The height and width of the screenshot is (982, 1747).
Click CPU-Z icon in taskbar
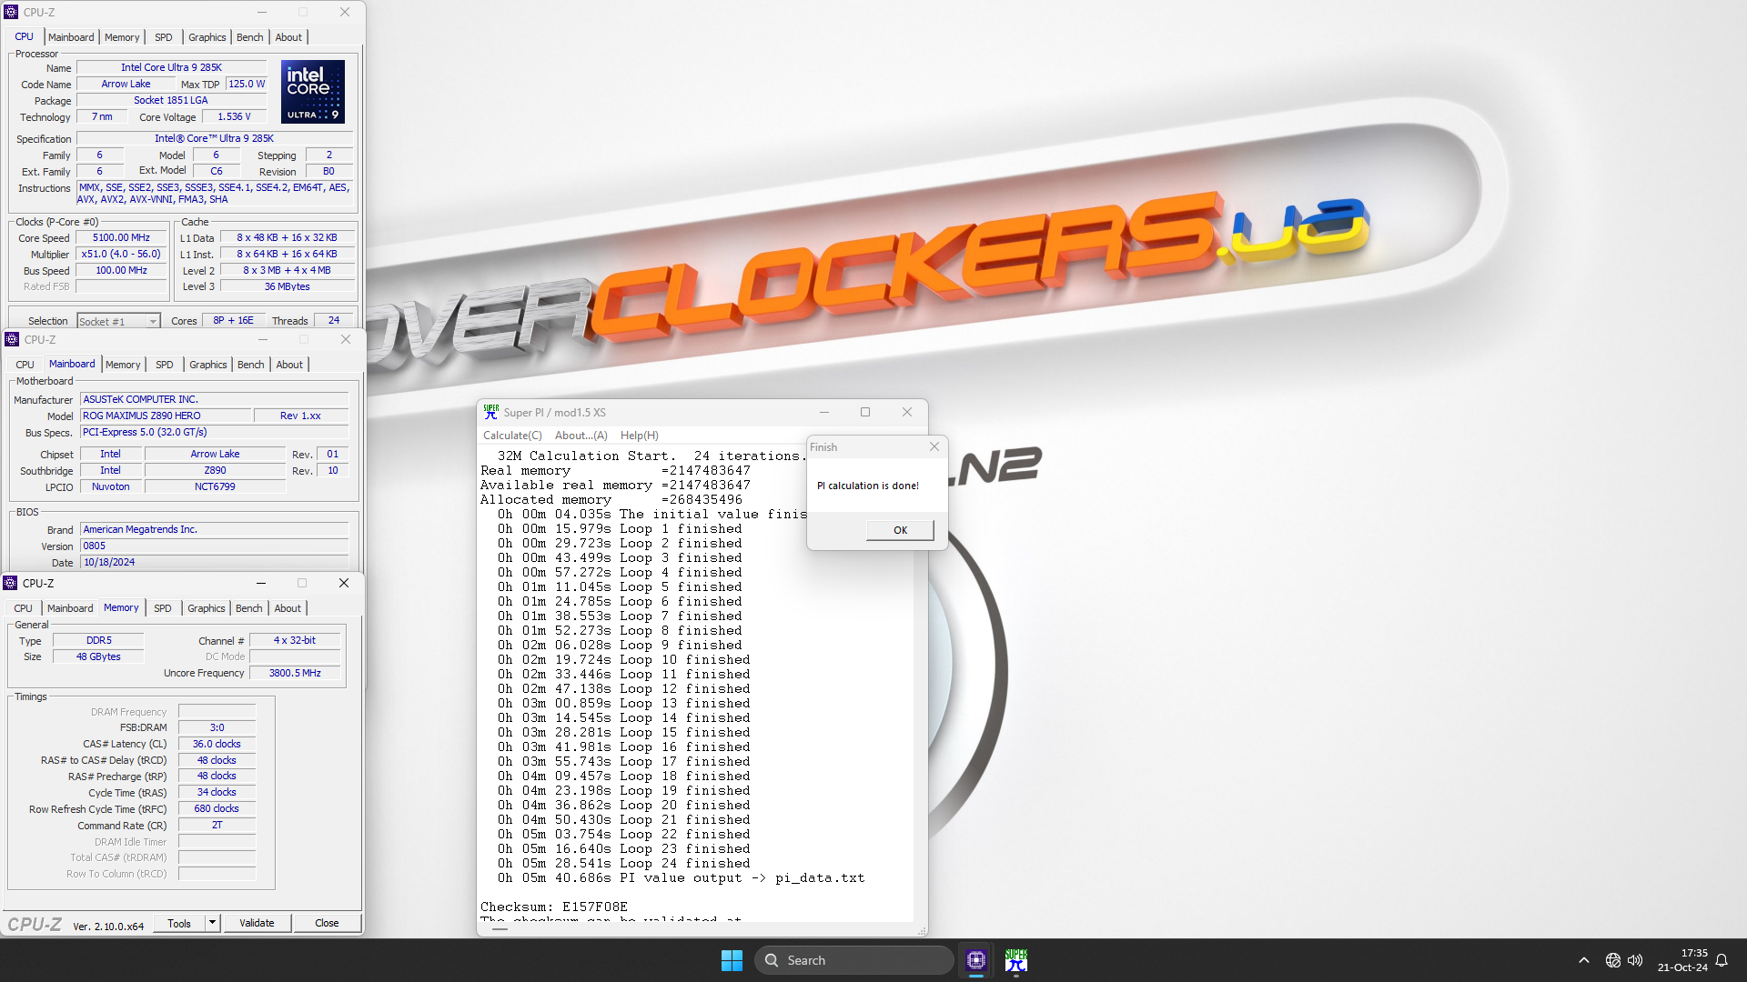[976, 960]
